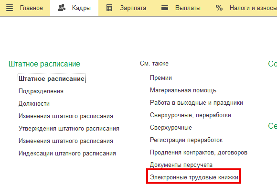Viewport: 277px width, 187px height.
Task: Open Сверхурочные, переработки link
Action: click(x=191, y=115)
